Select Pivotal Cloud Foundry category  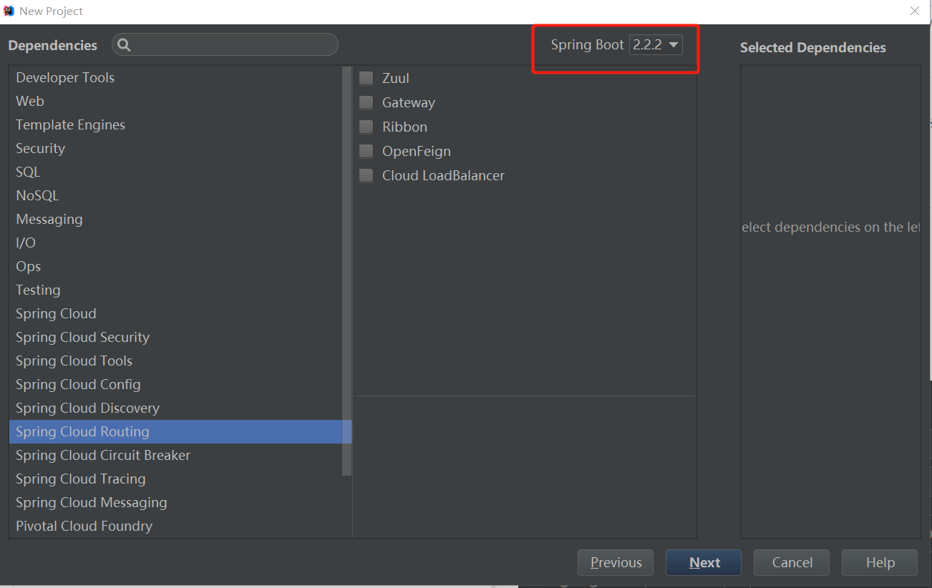point(175,526)
